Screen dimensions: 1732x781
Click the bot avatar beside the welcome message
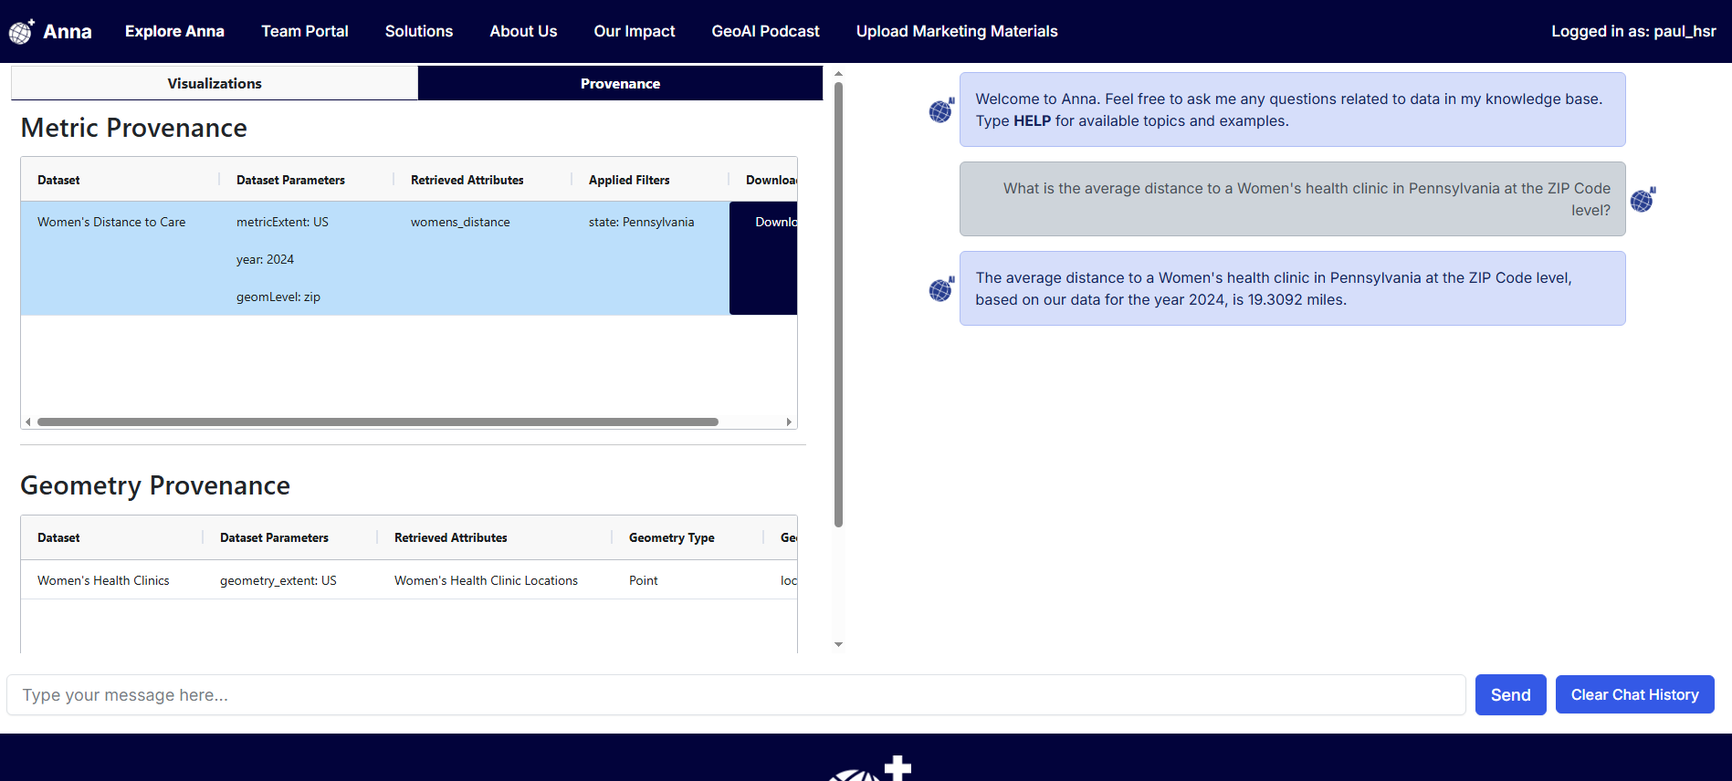(x=941, y=110)
